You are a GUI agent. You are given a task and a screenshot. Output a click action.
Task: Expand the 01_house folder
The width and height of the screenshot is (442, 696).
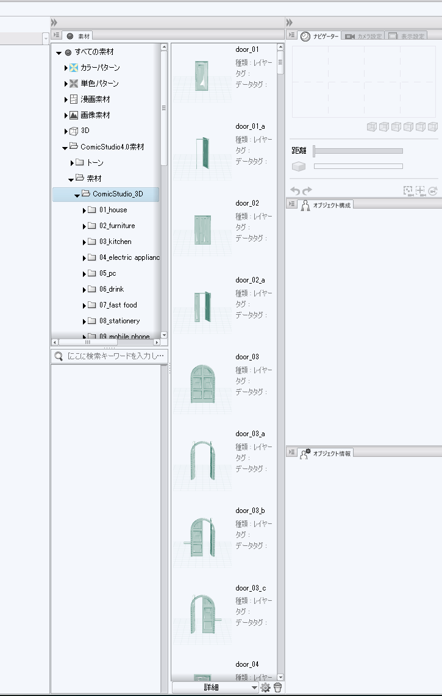pos(84,210)
